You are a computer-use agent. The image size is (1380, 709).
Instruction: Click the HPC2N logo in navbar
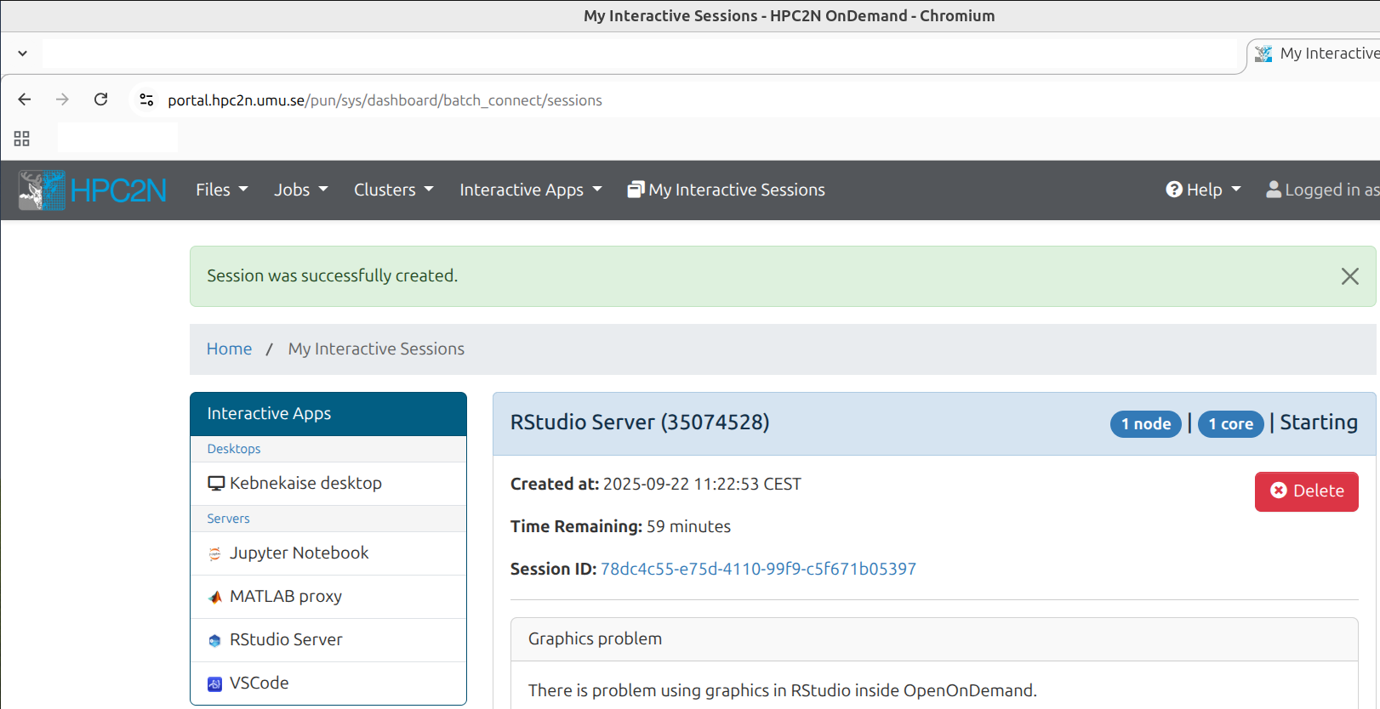93,190
